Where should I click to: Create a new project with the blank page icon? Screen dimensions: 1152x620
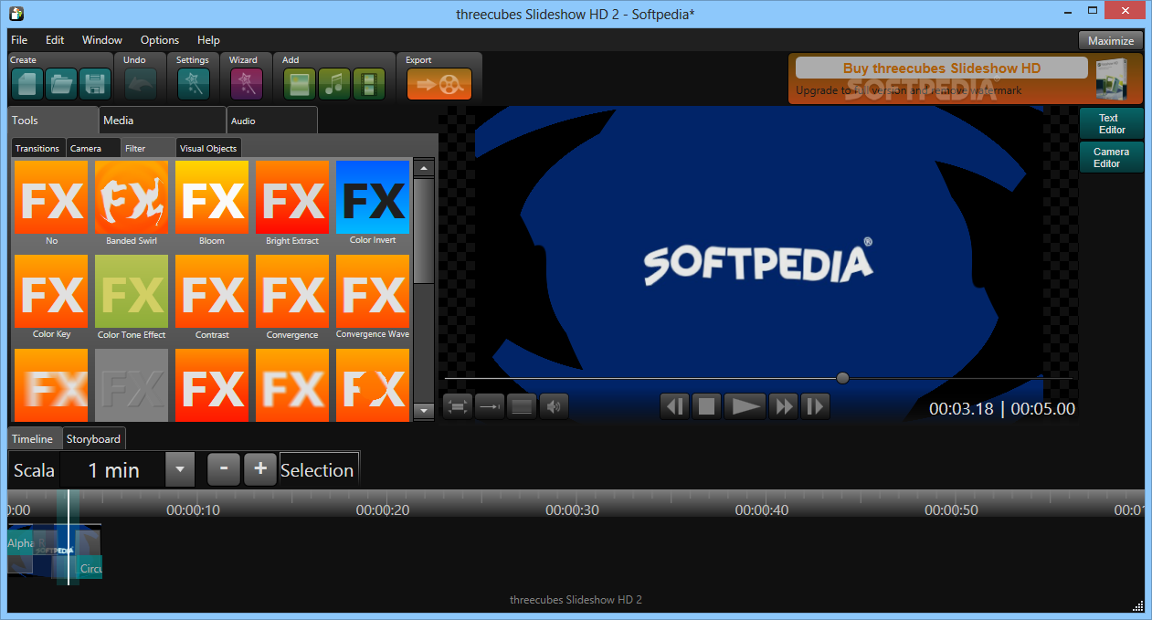[x=26, y=84]
